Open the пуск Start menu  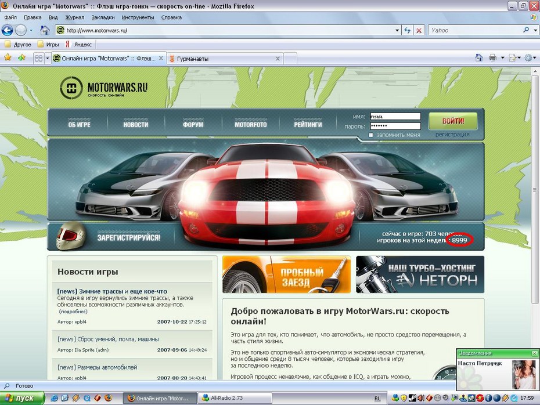tap(22, 398)
